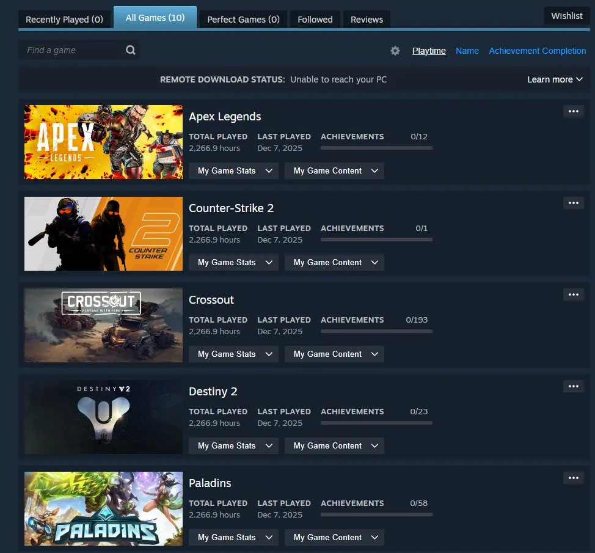Click the Remote Download Status label

click(222, 79)
